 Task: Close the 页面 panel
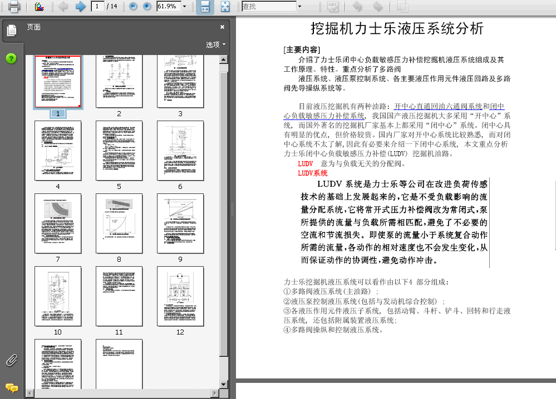point(222,27)
